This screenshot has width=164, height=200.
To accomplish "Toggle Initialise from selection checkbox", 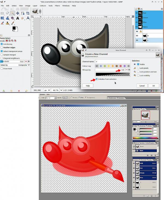I will pyautogui.click(x=97, y=79).
